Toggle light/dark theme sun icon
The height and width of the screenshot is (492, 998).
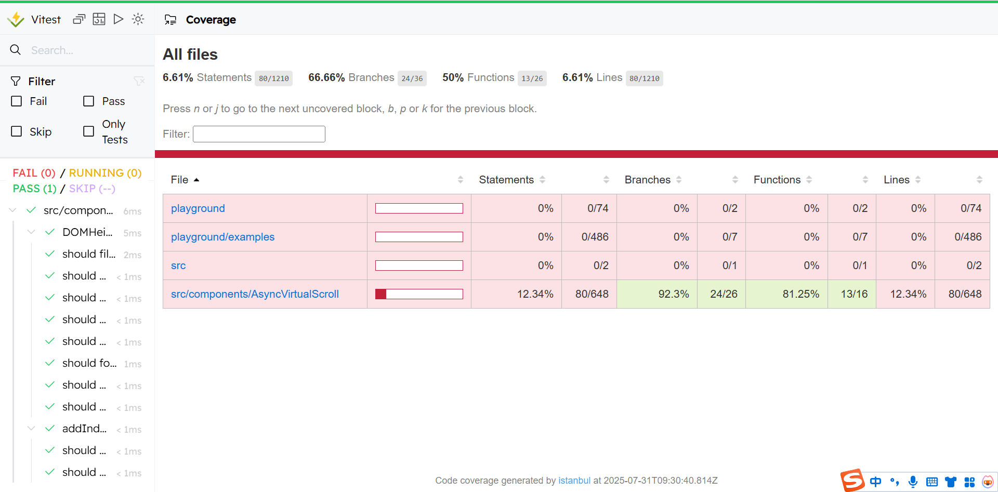click(x=138, y=19)
